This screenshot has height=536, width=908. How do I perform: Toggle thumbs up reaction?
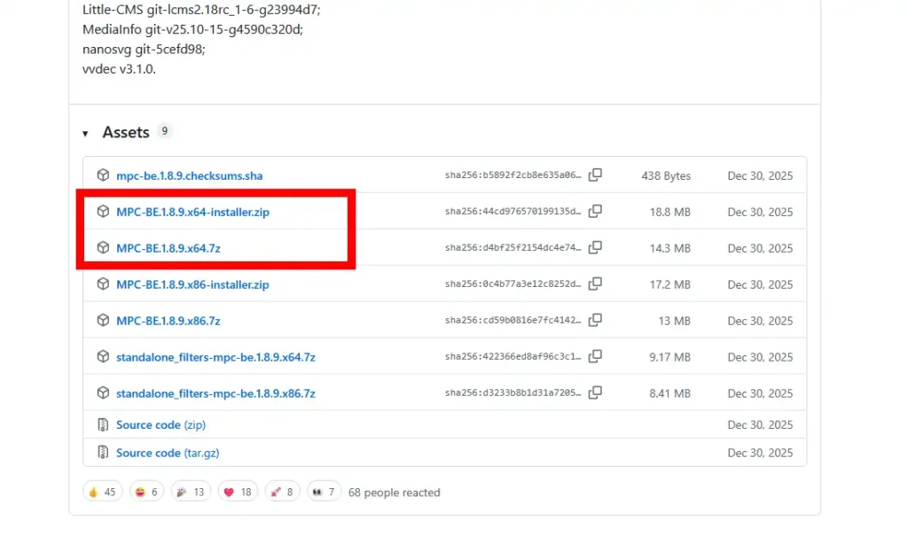point(102,492)
